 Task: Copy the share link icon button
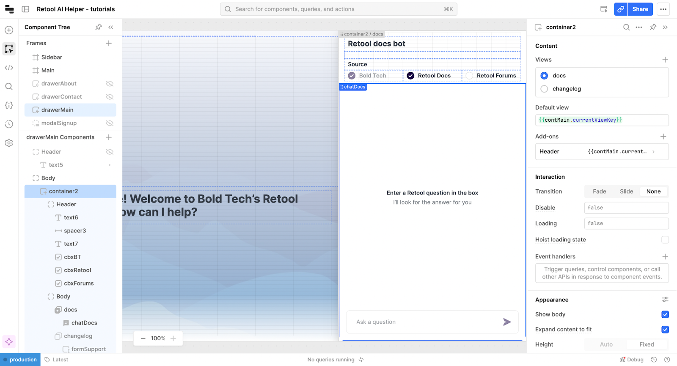tap(621, 9)
